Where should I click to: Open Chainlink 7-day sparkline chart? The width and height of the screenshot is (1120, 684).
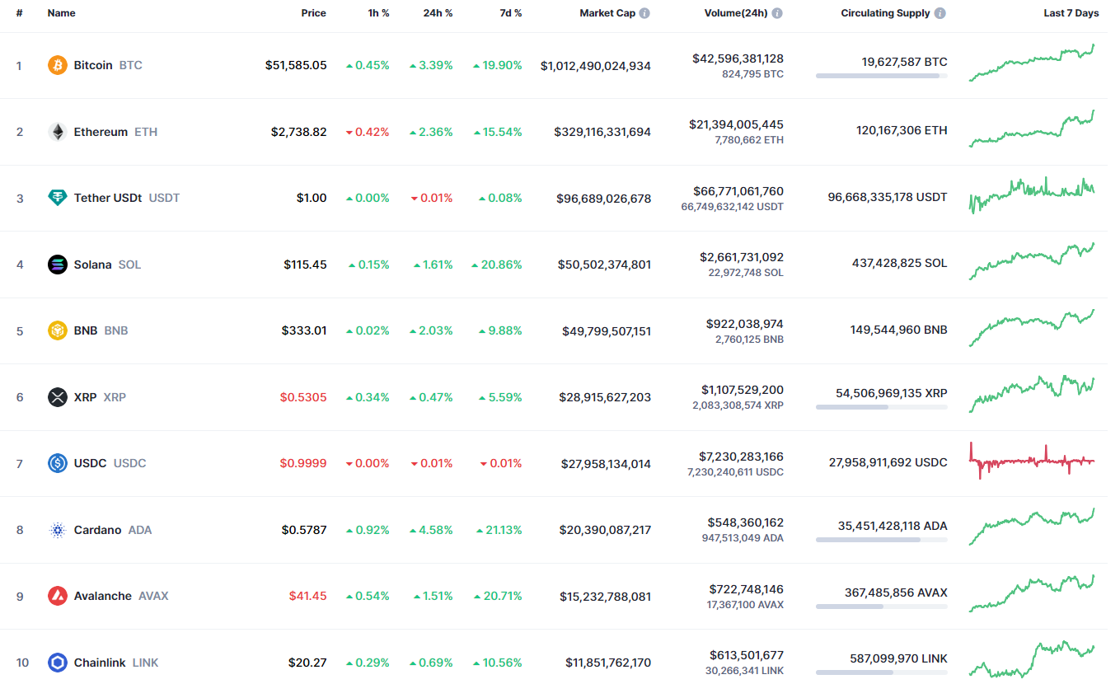pos(1032,659)
